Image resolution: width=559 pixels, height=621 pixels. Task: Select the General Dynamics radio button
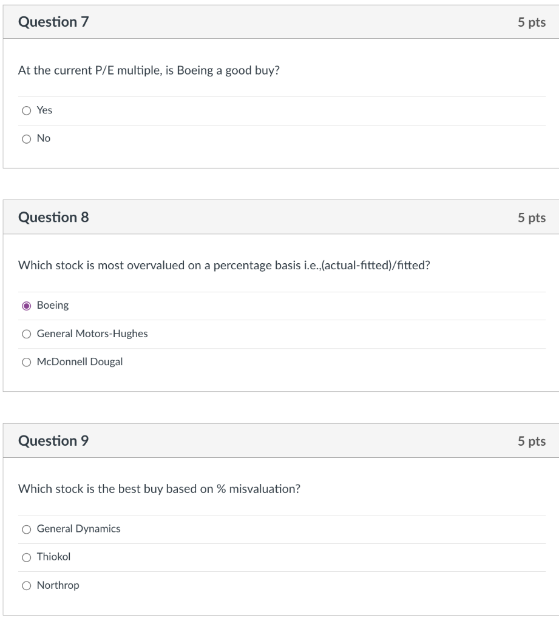tap(25, 529)
